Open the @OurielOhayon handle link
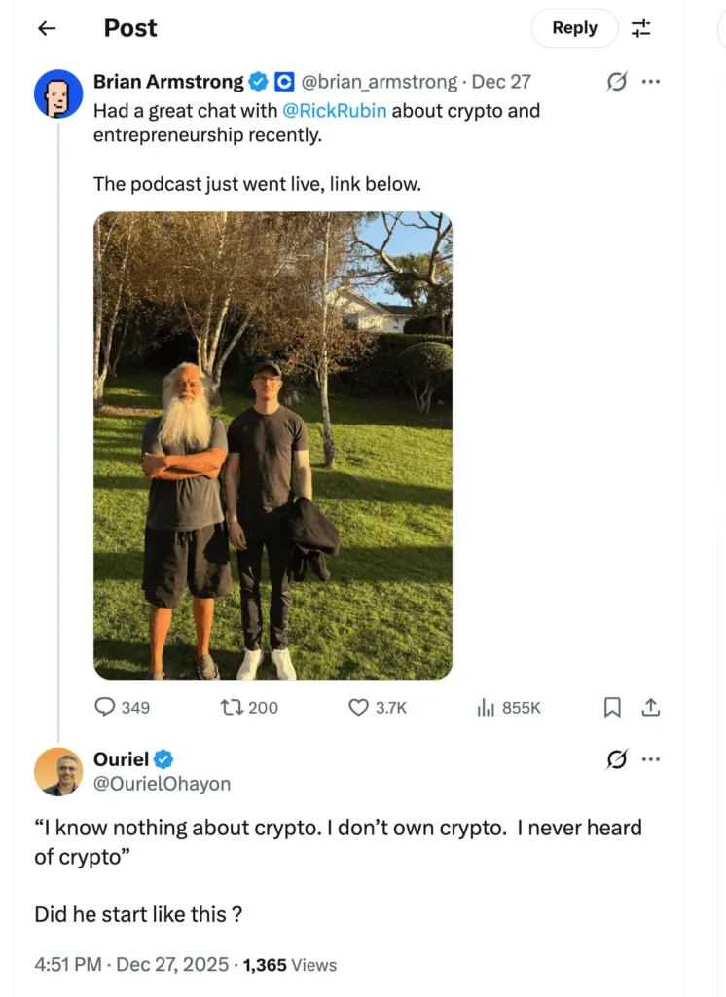Viewport: 726px width, 997px height. coord(162,784)
